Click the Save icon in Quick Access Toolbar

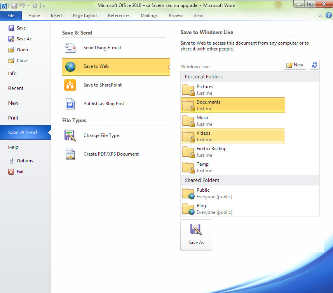click(14, 6)
